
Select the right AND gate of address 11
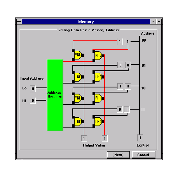tap(99, 121)
